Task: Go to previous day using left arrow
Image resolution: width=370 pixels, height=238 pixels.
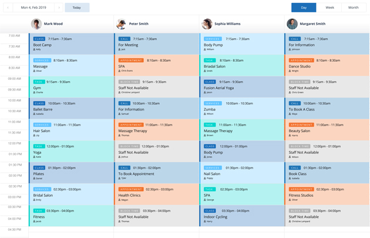Action: point(8,8)
